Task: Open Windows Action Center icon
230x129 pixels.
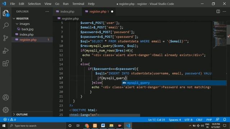Action: pos(225,126)
